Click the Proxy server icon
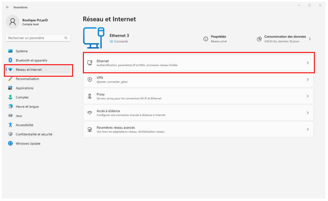Image resolution: width=328 pixels, height=201 pixels. point(90,96)
